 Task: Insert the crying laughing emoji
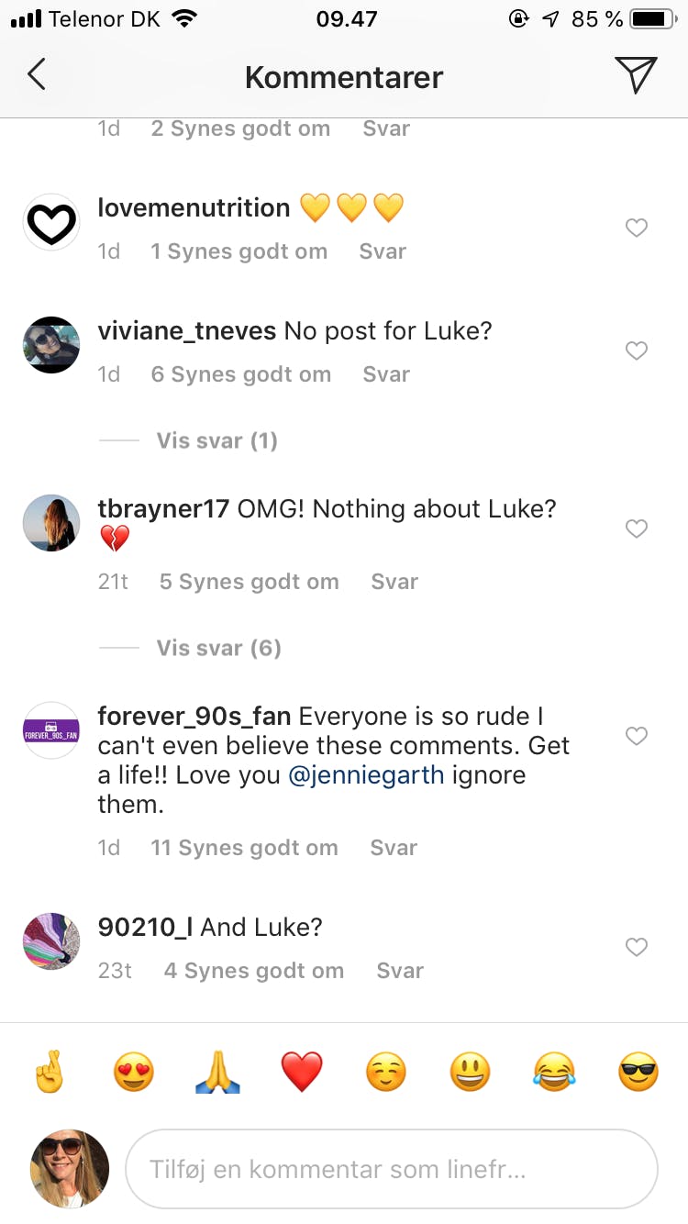(x=554, y=1072)
